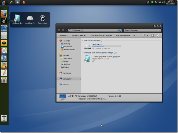Click the green checkmark tray icon
The width and height of the screenshot is (178, 133).
[152, 2]
